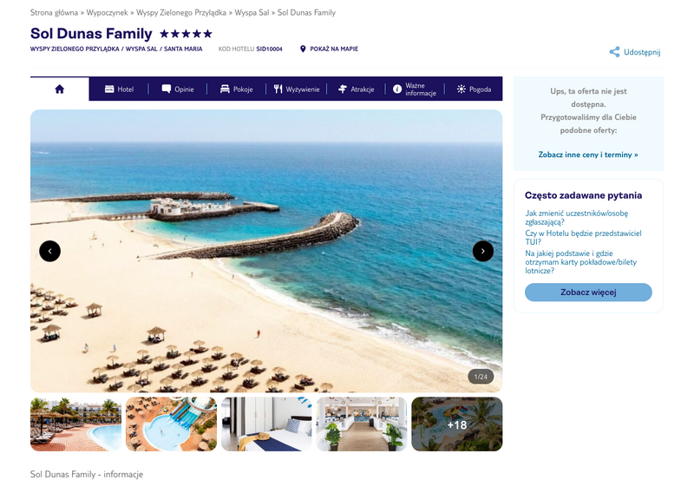Screen dimensions: 694x480
Task: Open the Atrakcje tab
Action: [x=356, y=89]
